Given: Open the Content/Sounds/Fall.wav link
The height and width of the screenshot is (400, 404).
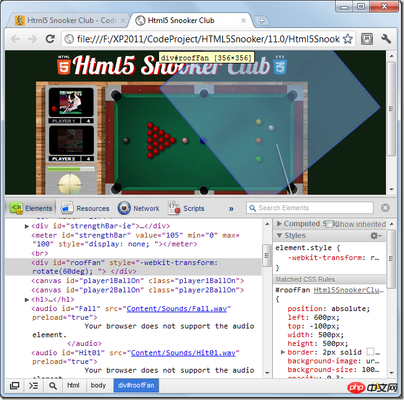Looking at the screenshot, I should tap(177, 309).
